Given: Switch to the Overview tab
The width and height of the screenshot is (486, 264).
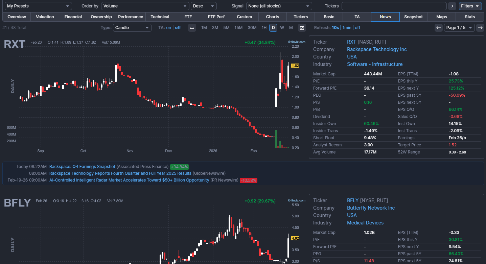Looking at the screenshot, I should (x=17, y=17).
